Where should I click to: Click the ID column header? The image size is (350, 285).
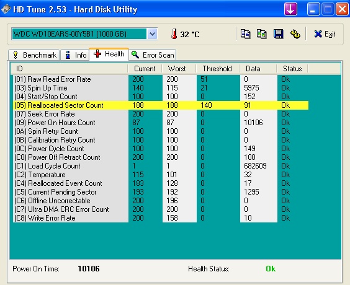pos(70,69)
